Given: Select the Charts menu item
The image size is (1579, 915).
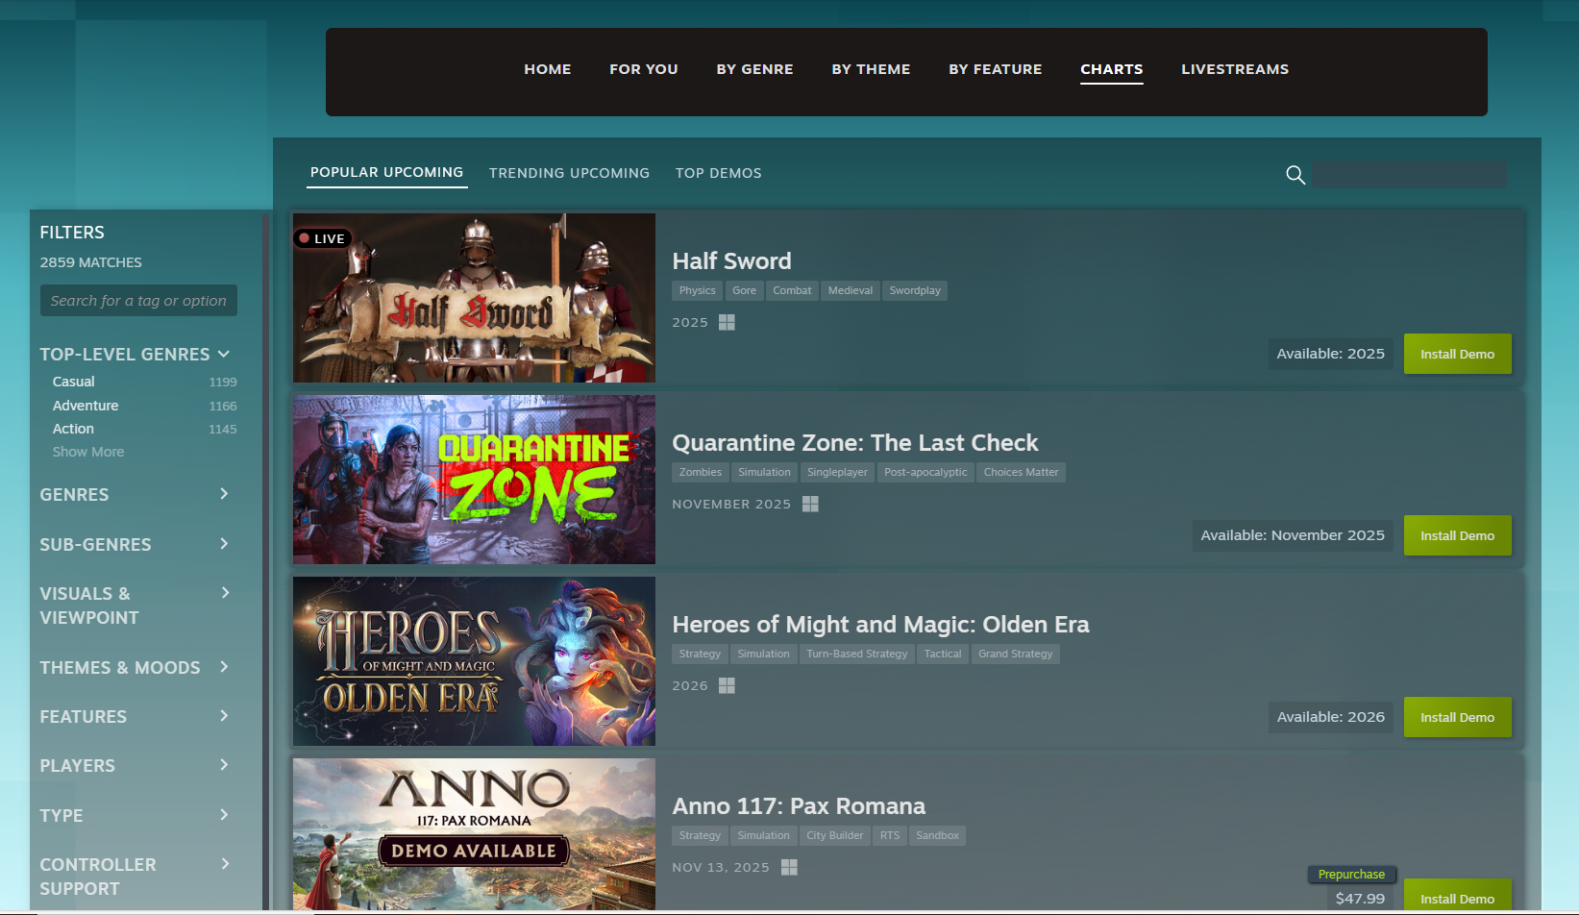Looking at the screenshot, I should pyautogui.click(x=1112, y=69).
